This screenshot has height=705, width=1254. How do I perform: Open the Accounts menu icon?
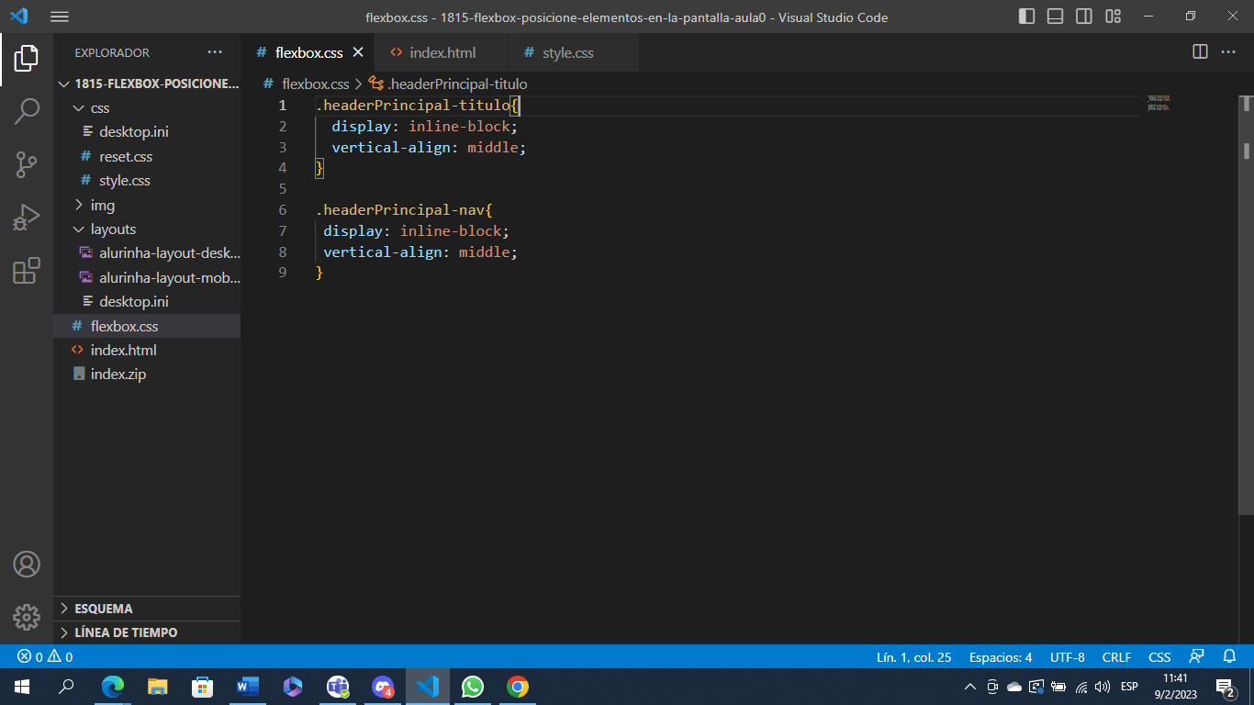pyautogui.click(x=27, y=564)
